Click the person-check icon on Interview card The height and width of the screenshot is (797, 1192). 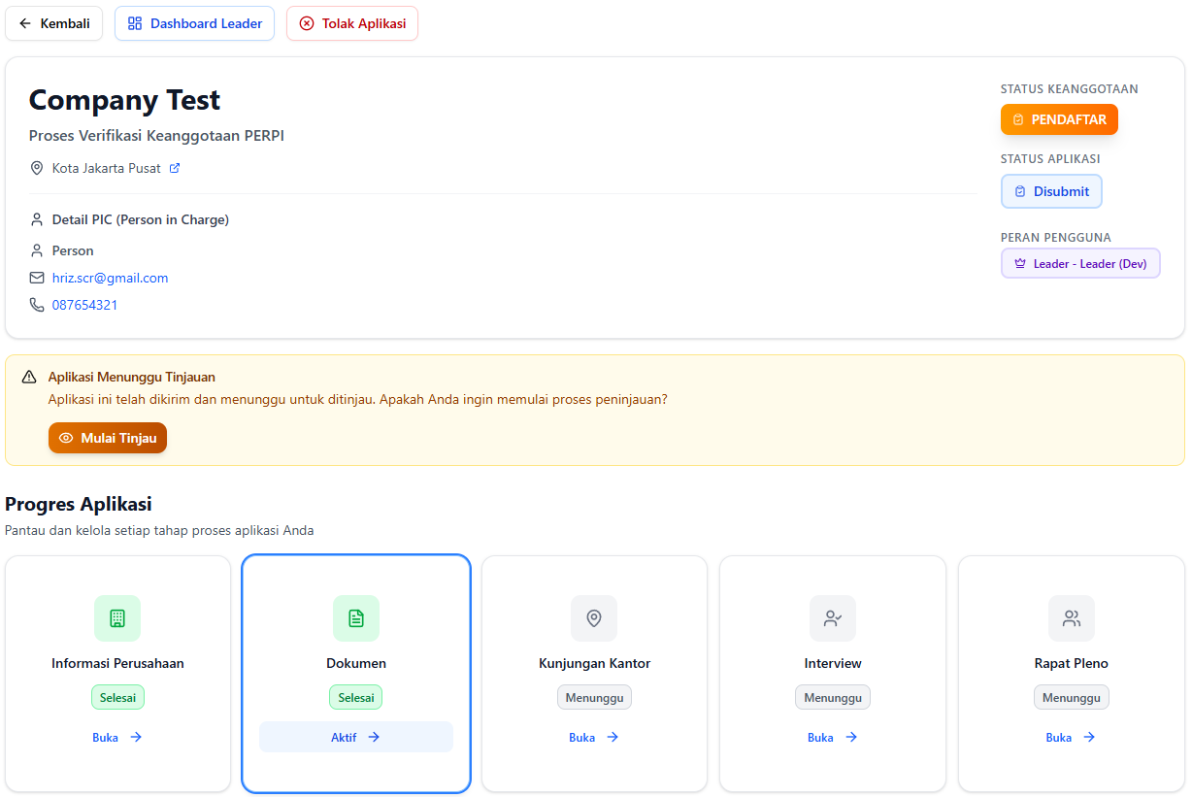coord(833,618)
